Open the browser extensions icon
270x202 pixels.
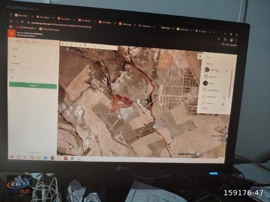pos(225,39)
